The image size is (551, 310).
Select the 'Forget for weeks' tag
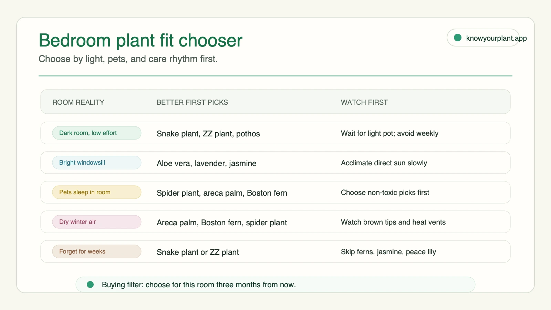coord(97,251)
